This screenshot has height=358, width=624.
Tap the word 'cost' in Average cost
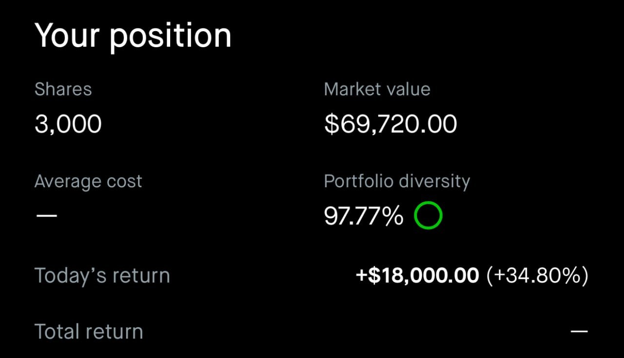click(x=122, y=181)
